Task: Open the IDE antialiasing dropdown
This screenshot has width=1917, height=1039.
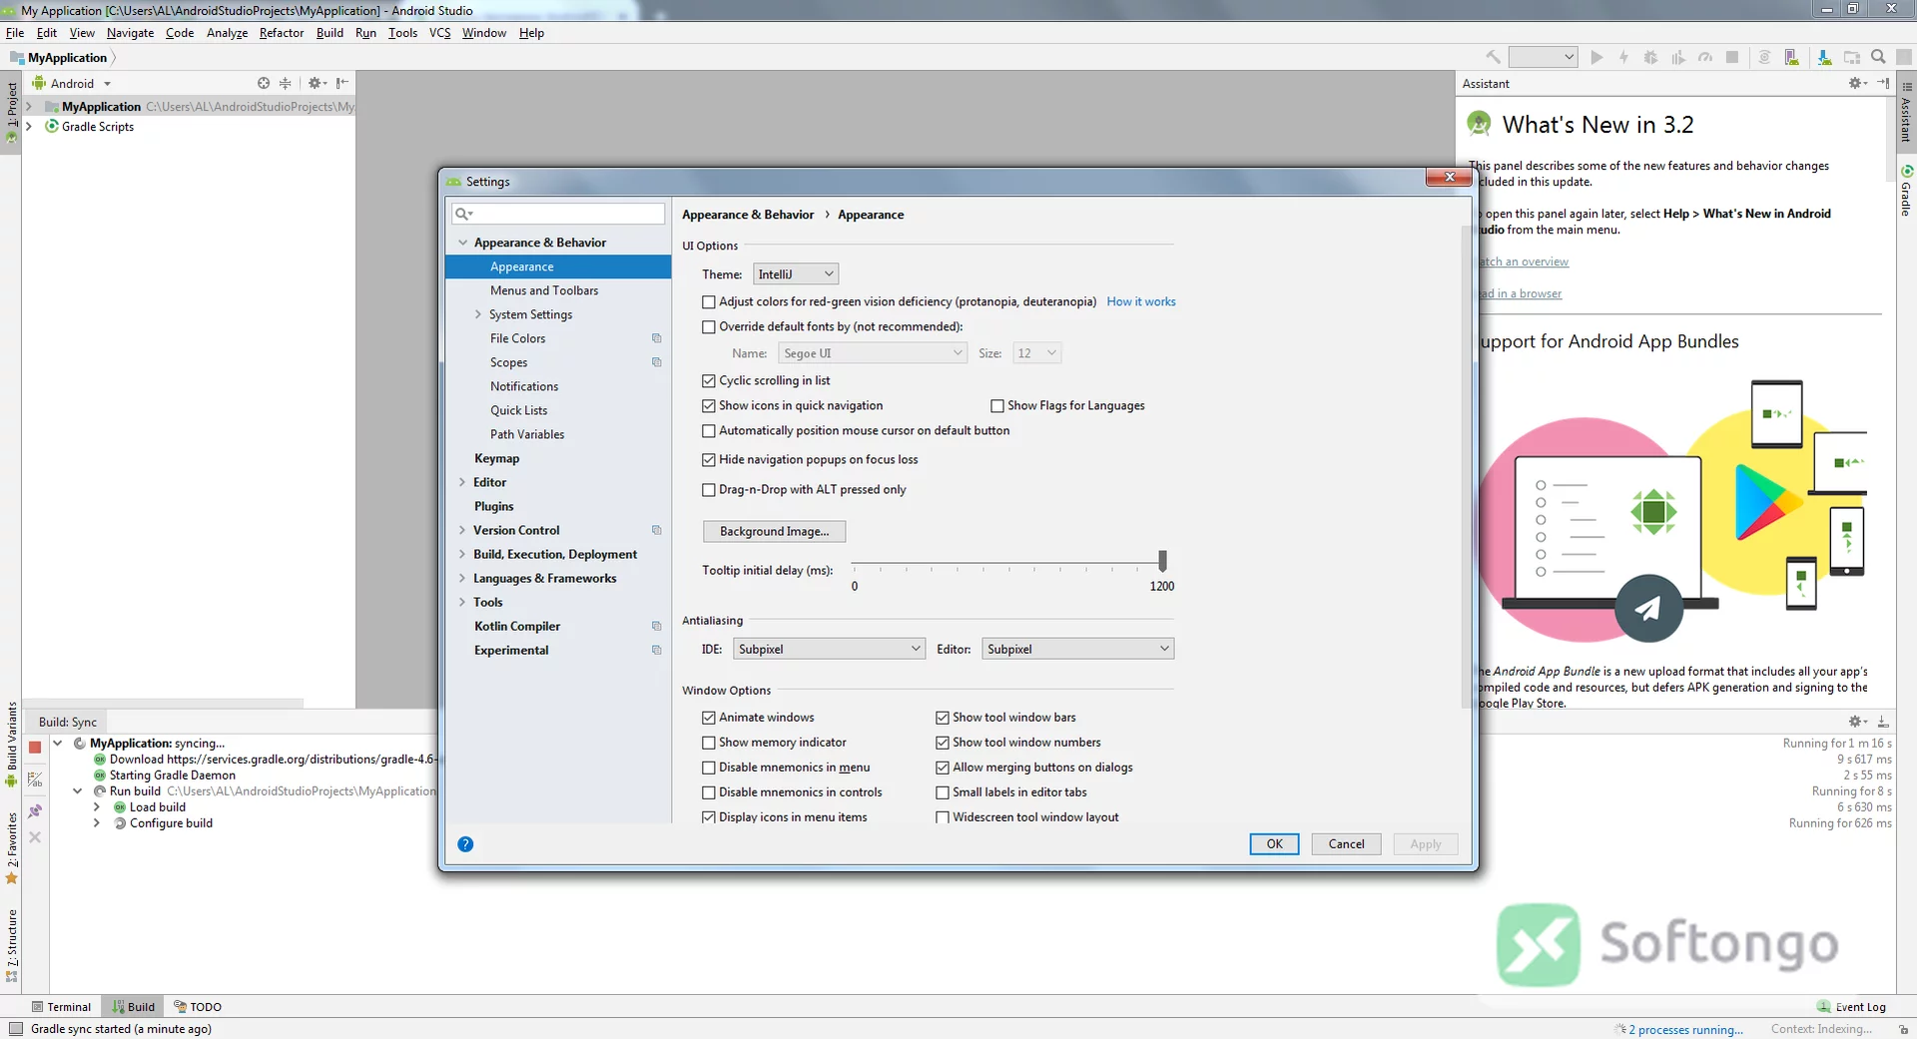Action: [x=829, y=649]
